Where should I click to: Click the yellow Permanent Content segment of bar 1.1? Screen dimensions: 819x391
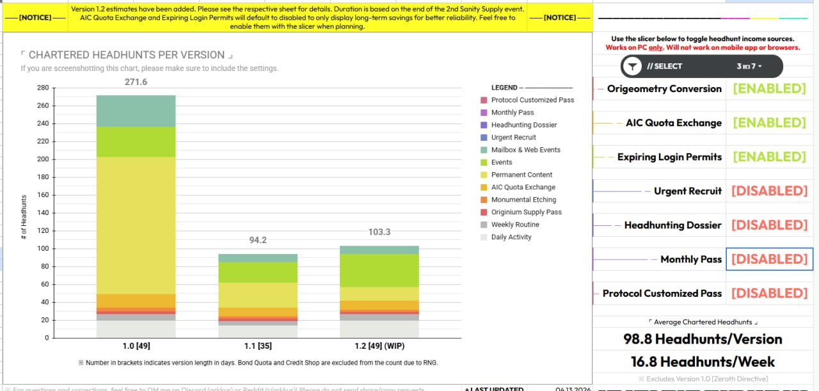click(258, 295)
